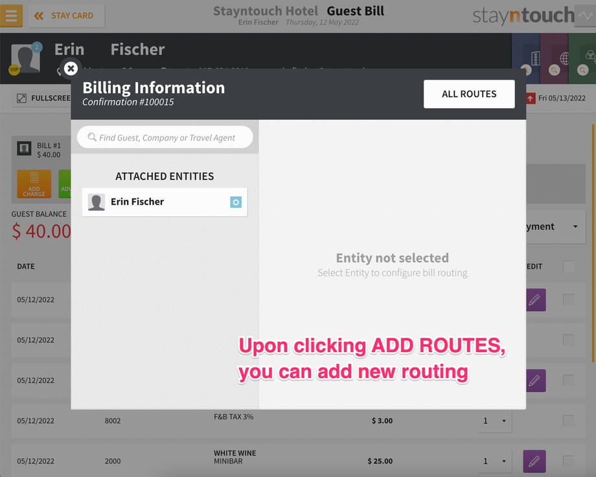Screen dimensions: 596x477
Task: Close the Billing Information dialog
Action: [x=71, y=69]
